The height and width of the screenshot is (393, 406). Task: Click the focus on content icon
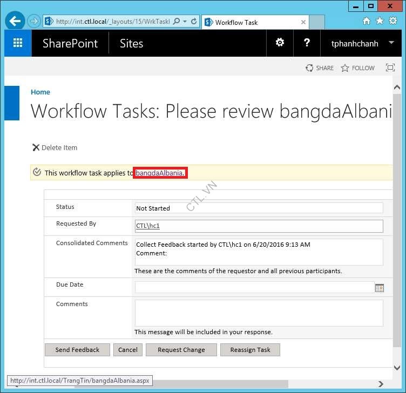(x=390, y=67)
